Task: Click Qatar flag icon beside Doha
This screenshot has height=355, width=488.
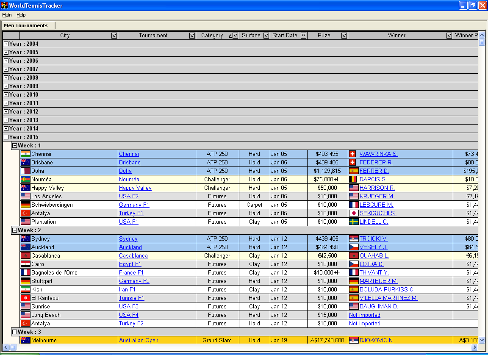Action: coord(25,171)
